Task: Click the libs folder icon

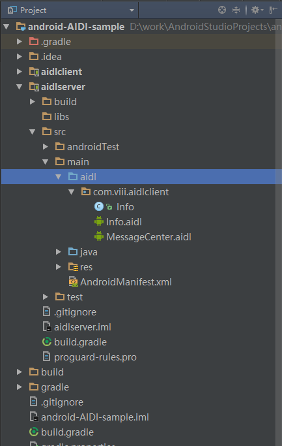Action: coord(47,117)
